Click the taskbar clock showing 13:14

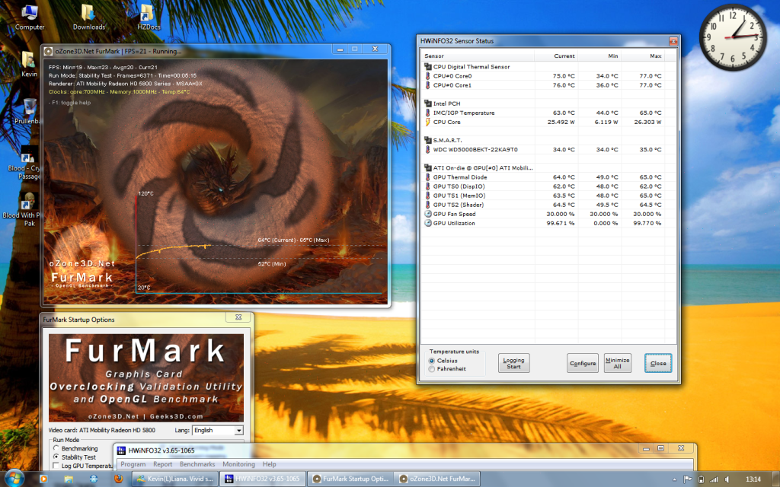point(753,479)
